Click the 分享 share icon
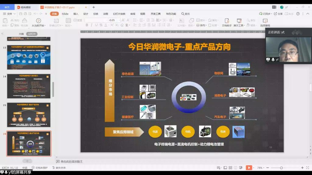The height and width of the screenshot is (175, 312). 278,14
